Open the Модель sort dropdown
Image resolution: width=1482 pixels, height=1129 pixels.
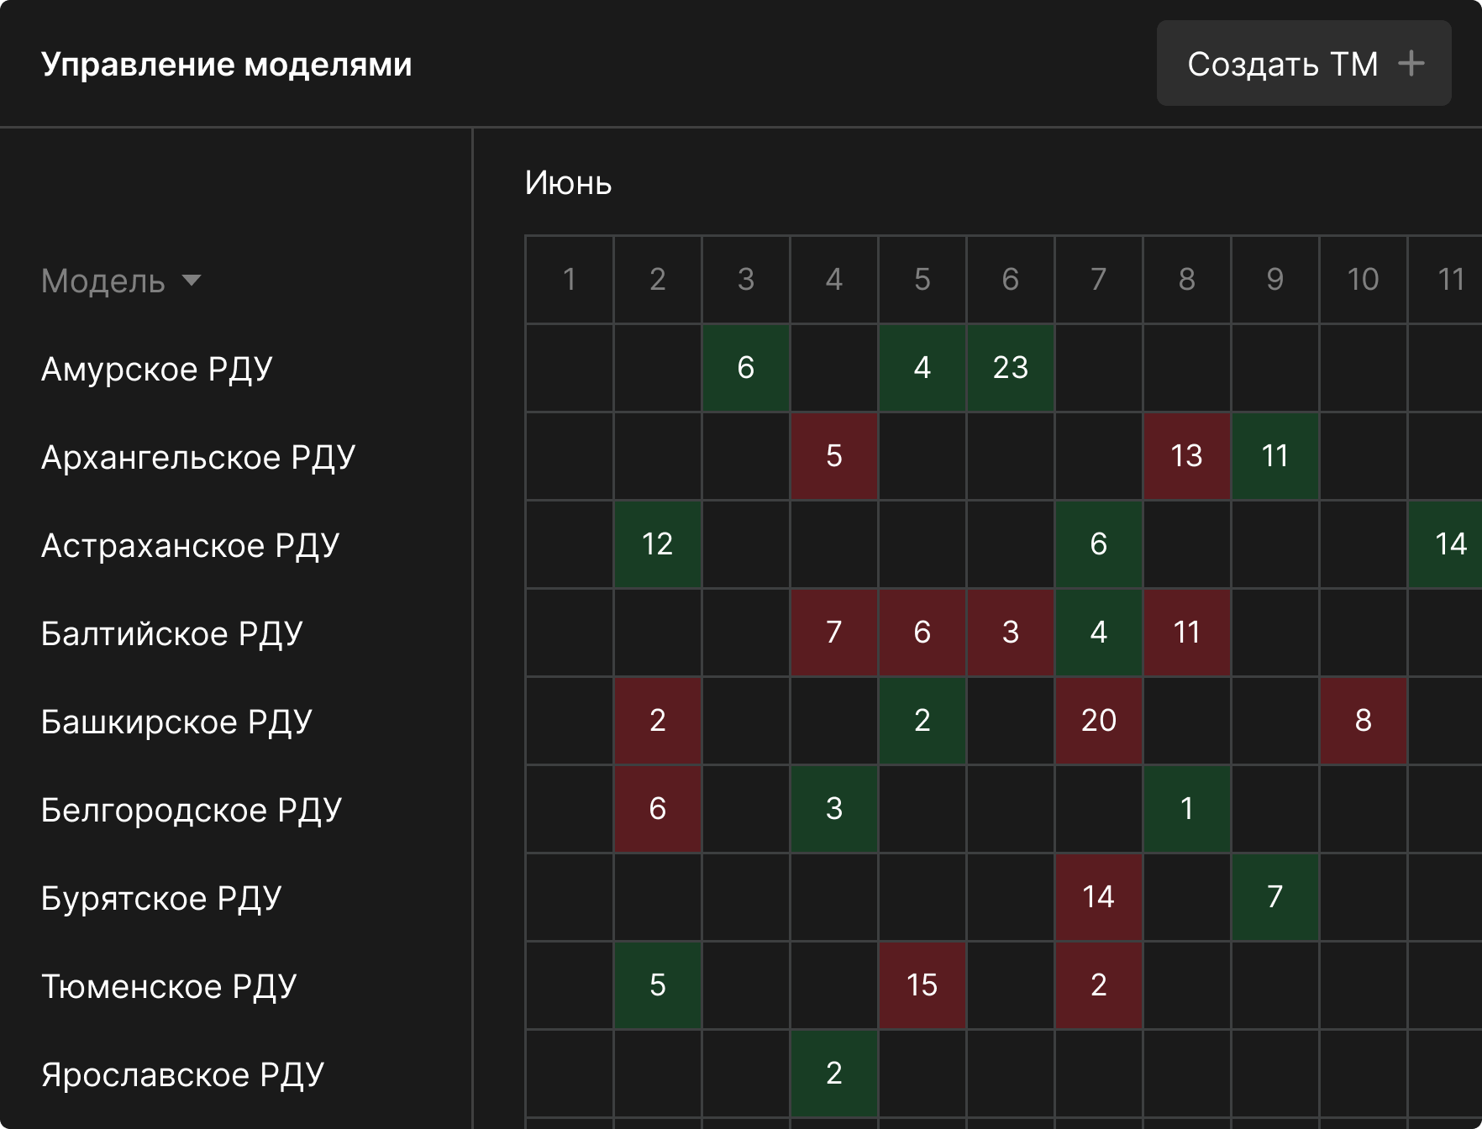(121, 281)
